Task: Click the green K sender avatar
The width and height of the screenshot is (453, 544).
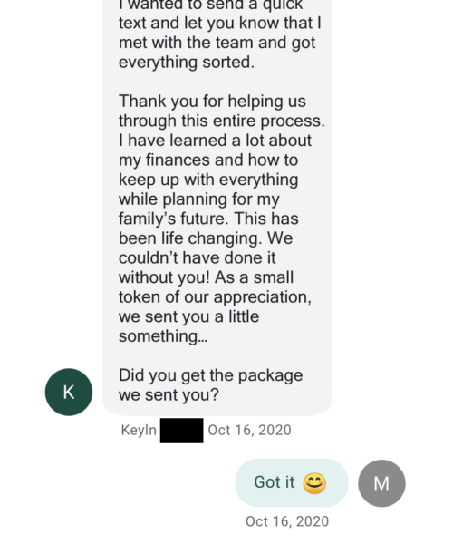Action: 69,392
